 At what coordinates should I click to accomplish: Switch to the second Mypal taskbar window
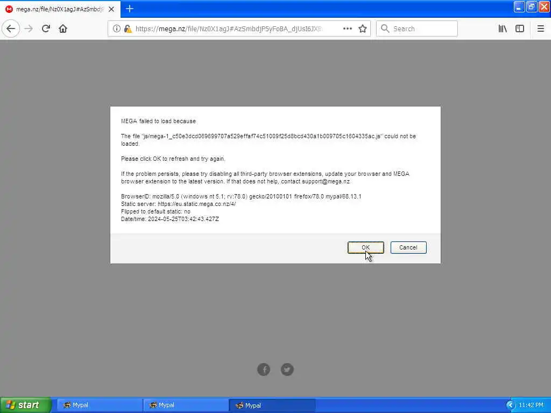[186, 405]
